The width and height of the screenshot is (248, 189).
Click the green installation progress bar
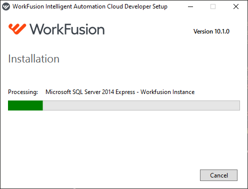124,105
